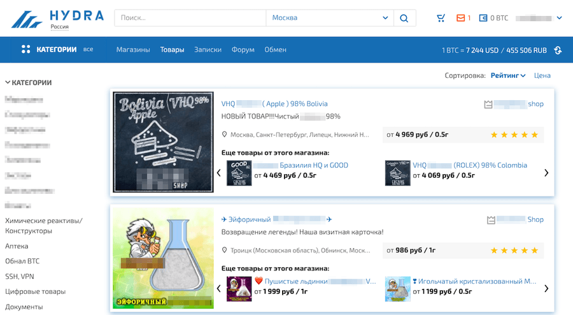Click the search input field
This screenshot has height=315, width=573.
(190, 18)
